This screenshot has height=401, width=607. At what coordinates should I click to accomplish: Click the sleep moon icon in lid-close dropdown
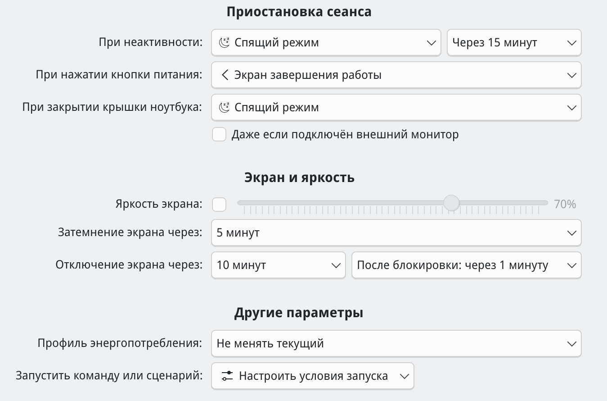(x=224, y=108)
